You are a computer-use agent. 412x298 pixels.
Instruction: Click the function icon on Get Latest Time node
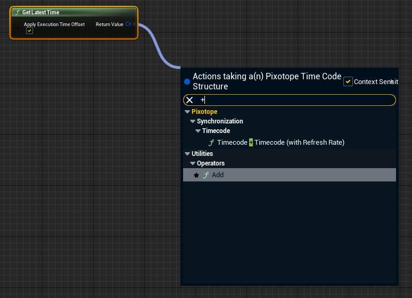18,12
